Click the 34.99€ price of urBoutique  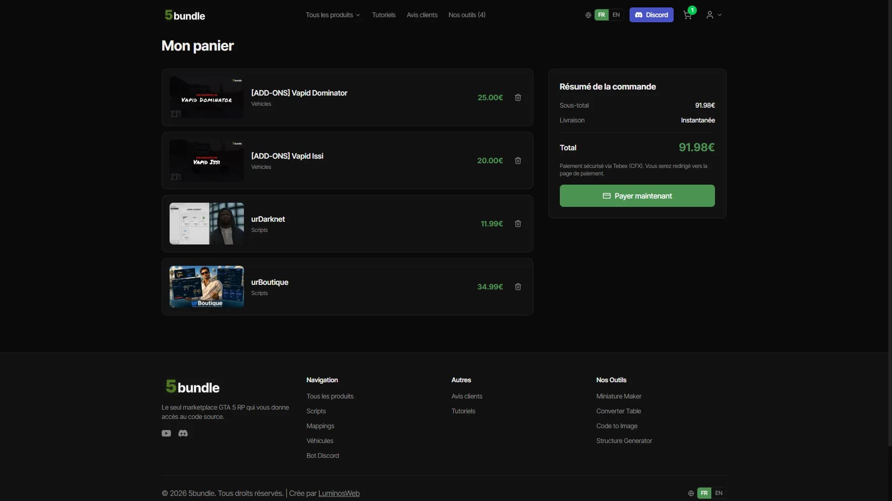[490, 287]
